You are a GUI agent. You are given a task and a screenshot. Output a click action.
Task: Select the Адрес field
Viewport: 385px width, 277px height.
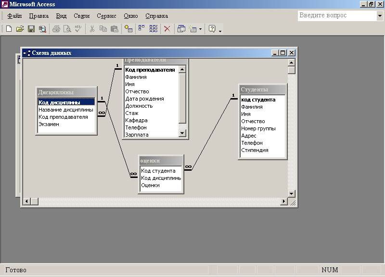262,136
